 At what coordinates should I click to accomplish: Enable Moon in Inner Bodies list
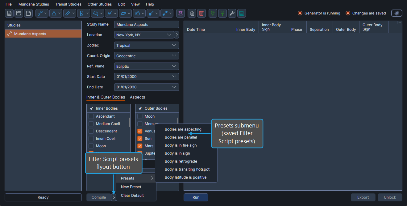point(91,146)
